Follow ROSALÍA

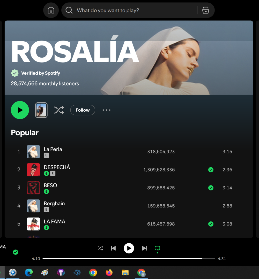tap(83, 110)
